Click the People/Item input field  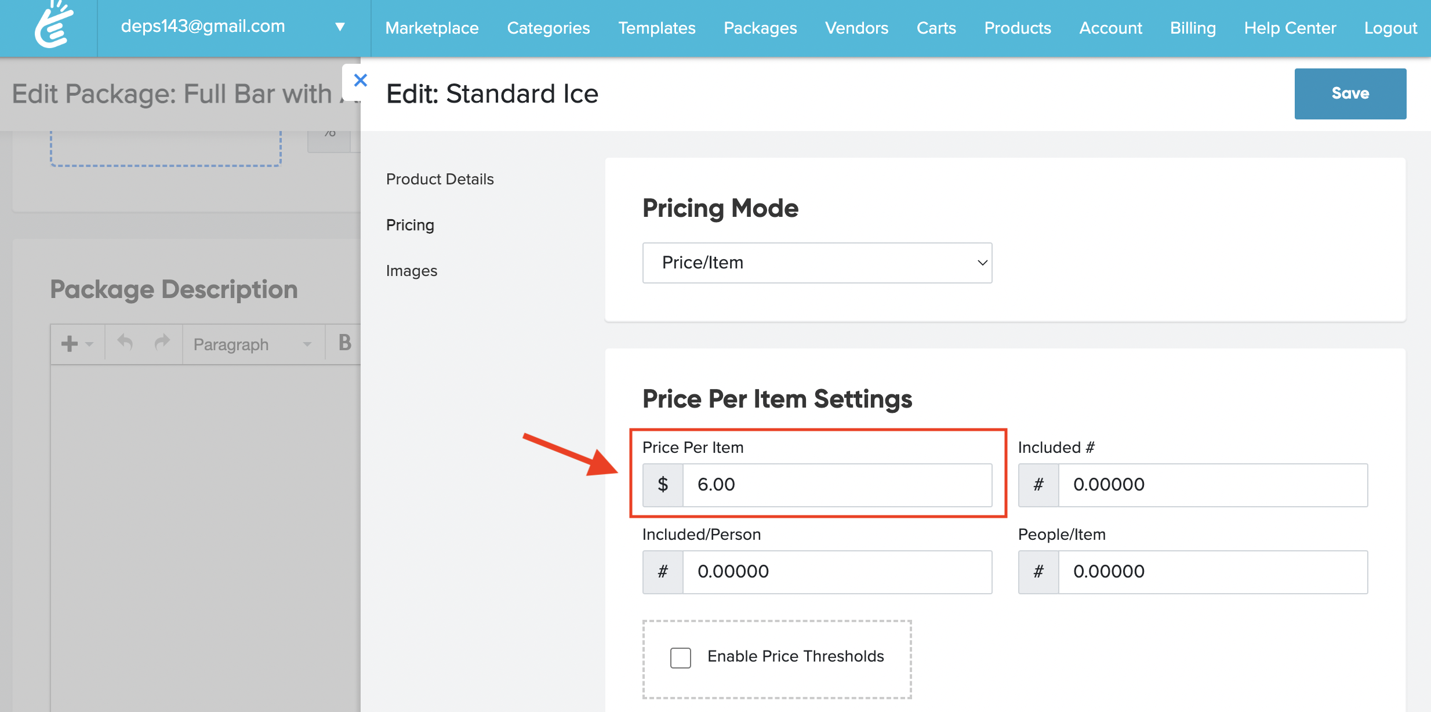coord(1212,572)
